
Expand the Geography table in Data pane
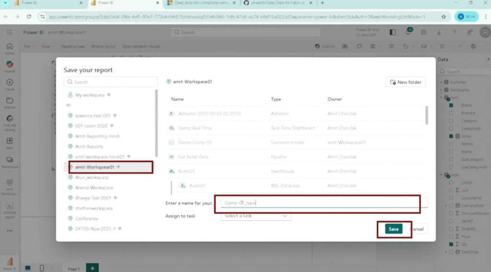click(442, 90)
